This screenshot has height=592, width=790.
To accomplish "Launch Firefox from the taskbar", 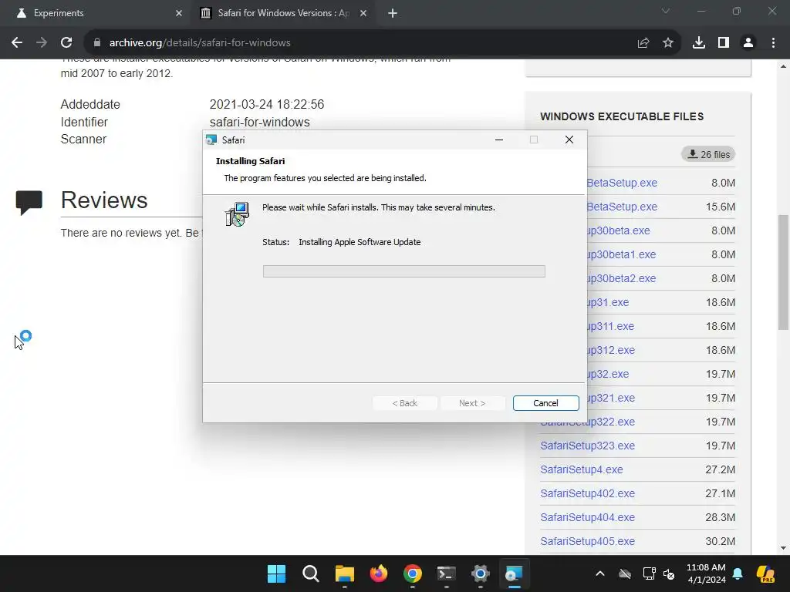I will point(378,573).
